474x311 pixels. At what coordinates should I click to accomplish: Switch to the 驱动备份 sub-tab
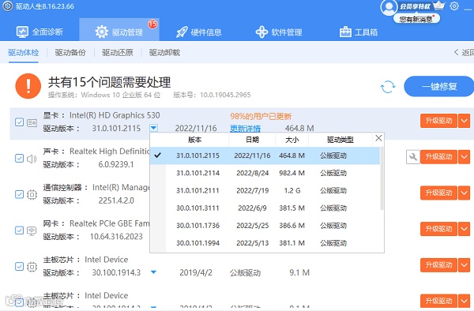(70, 53)
